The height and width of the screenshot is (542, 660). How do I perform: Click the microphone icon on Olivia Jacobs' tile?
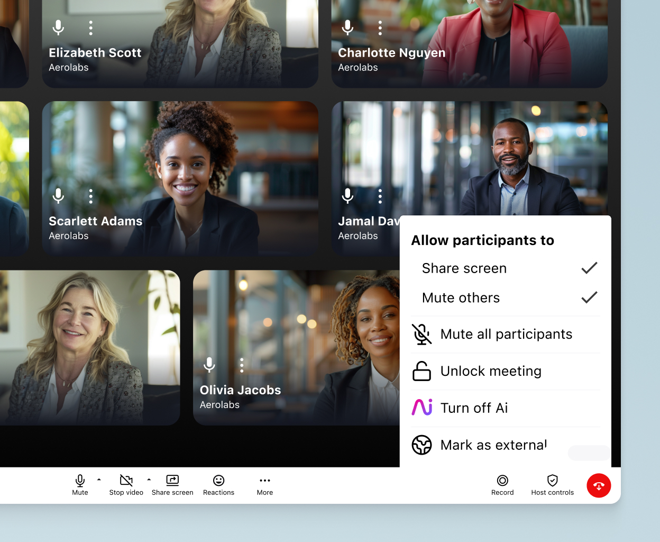[209, 365]
